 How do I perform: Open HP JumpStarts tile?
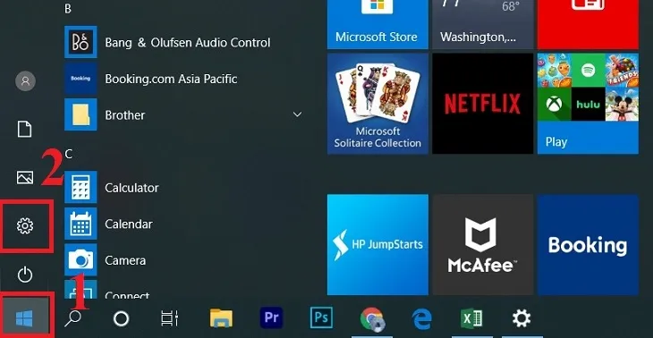tap(377, 245)
